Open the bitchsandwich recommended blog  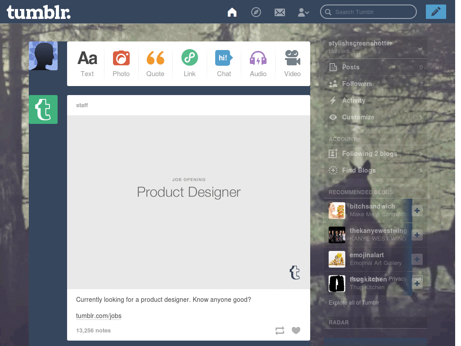point(372,206)
